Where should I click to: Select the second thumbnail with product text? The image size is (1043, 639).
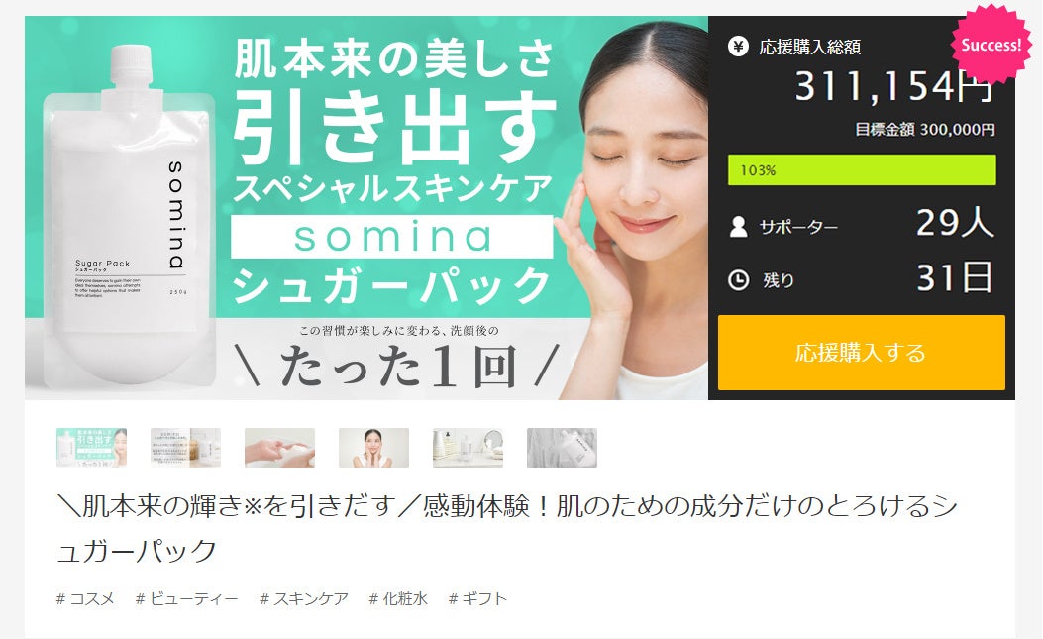pos(185,448)
